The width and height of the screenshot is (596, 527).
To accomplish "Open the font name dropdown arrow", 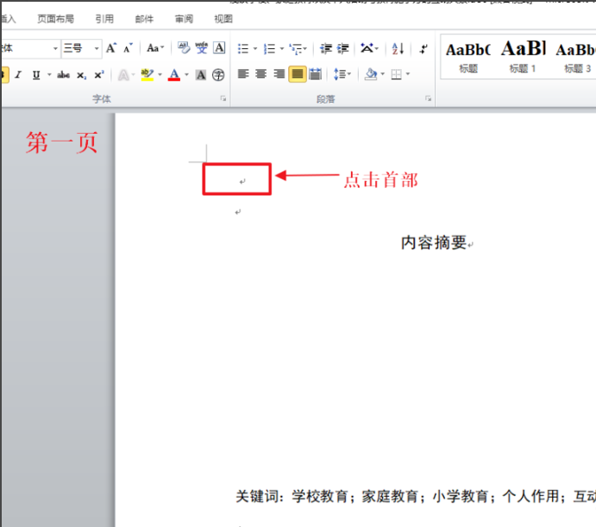I will (x=55, y=48).
